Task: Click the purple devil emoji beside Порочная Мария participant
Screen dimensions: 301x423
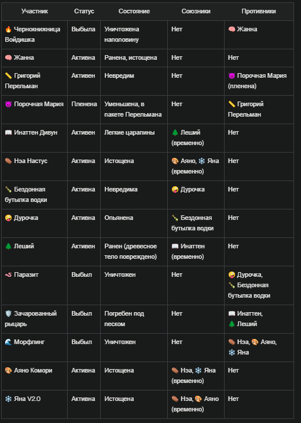Action: (8, 104)
